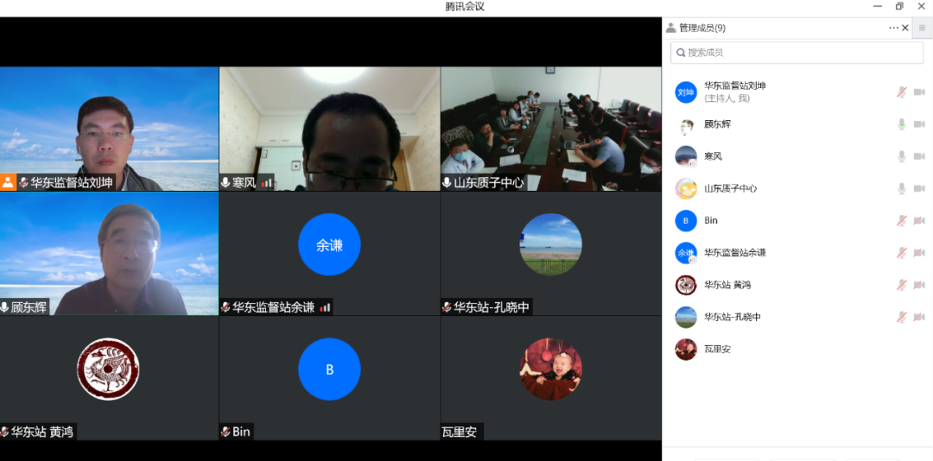
Task: Click 华东站-孔晓中's landscape avatar in member list
Action: click(685, 317)
